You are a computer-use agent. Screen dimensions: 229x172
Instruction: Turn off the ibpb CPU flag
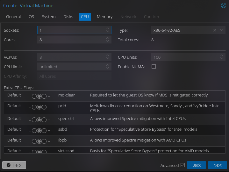(x=34, y=142)
